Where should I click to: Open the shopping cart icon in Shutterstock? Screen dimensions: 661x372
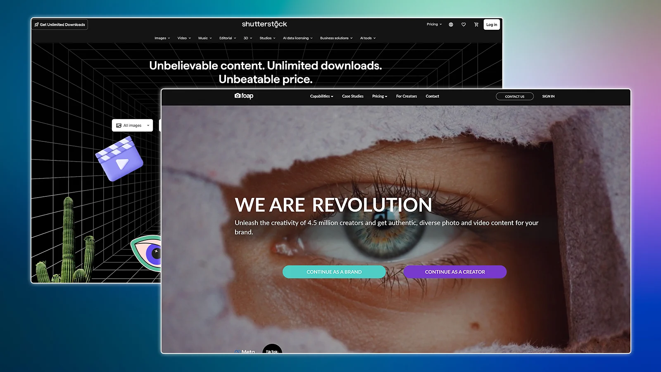(476, 24)
